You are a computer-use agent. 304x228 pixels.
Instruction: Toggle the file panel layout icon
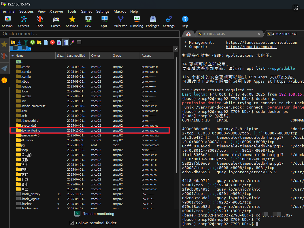[66, 42]
